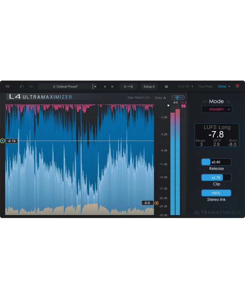Open the plugin menu hamburger icon
This screenshot has width=245, height=299.
pyautogui.click(x=237, y=86)
